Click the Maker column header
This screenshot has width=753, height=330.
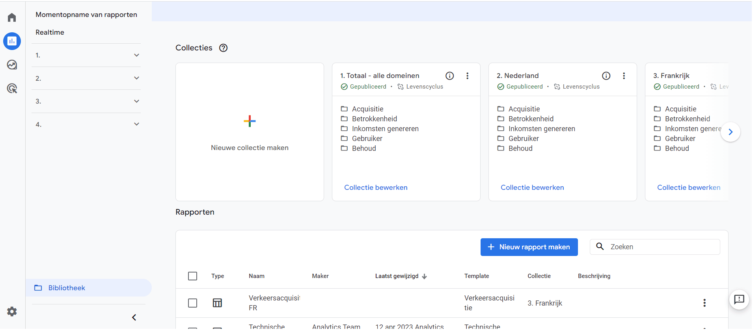click(x=320, y=276)
